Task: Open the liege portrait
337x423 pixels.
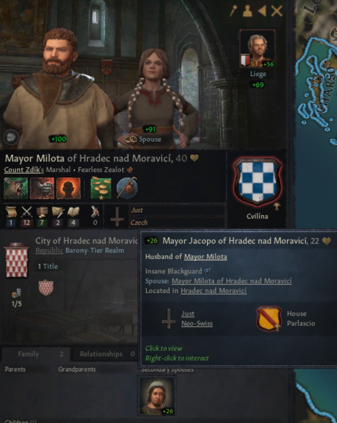Action: (x=257, y=48)
